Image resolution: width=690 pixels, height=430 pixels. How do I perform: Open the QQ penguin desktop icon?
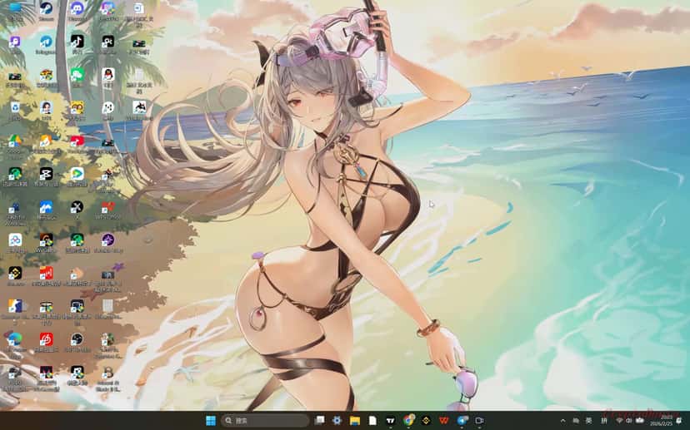[x=108, y=75]
